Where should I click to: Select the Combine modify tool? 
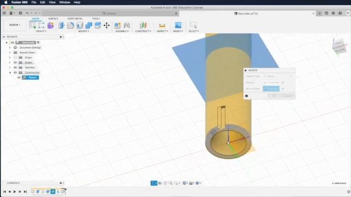click(89, 25)
